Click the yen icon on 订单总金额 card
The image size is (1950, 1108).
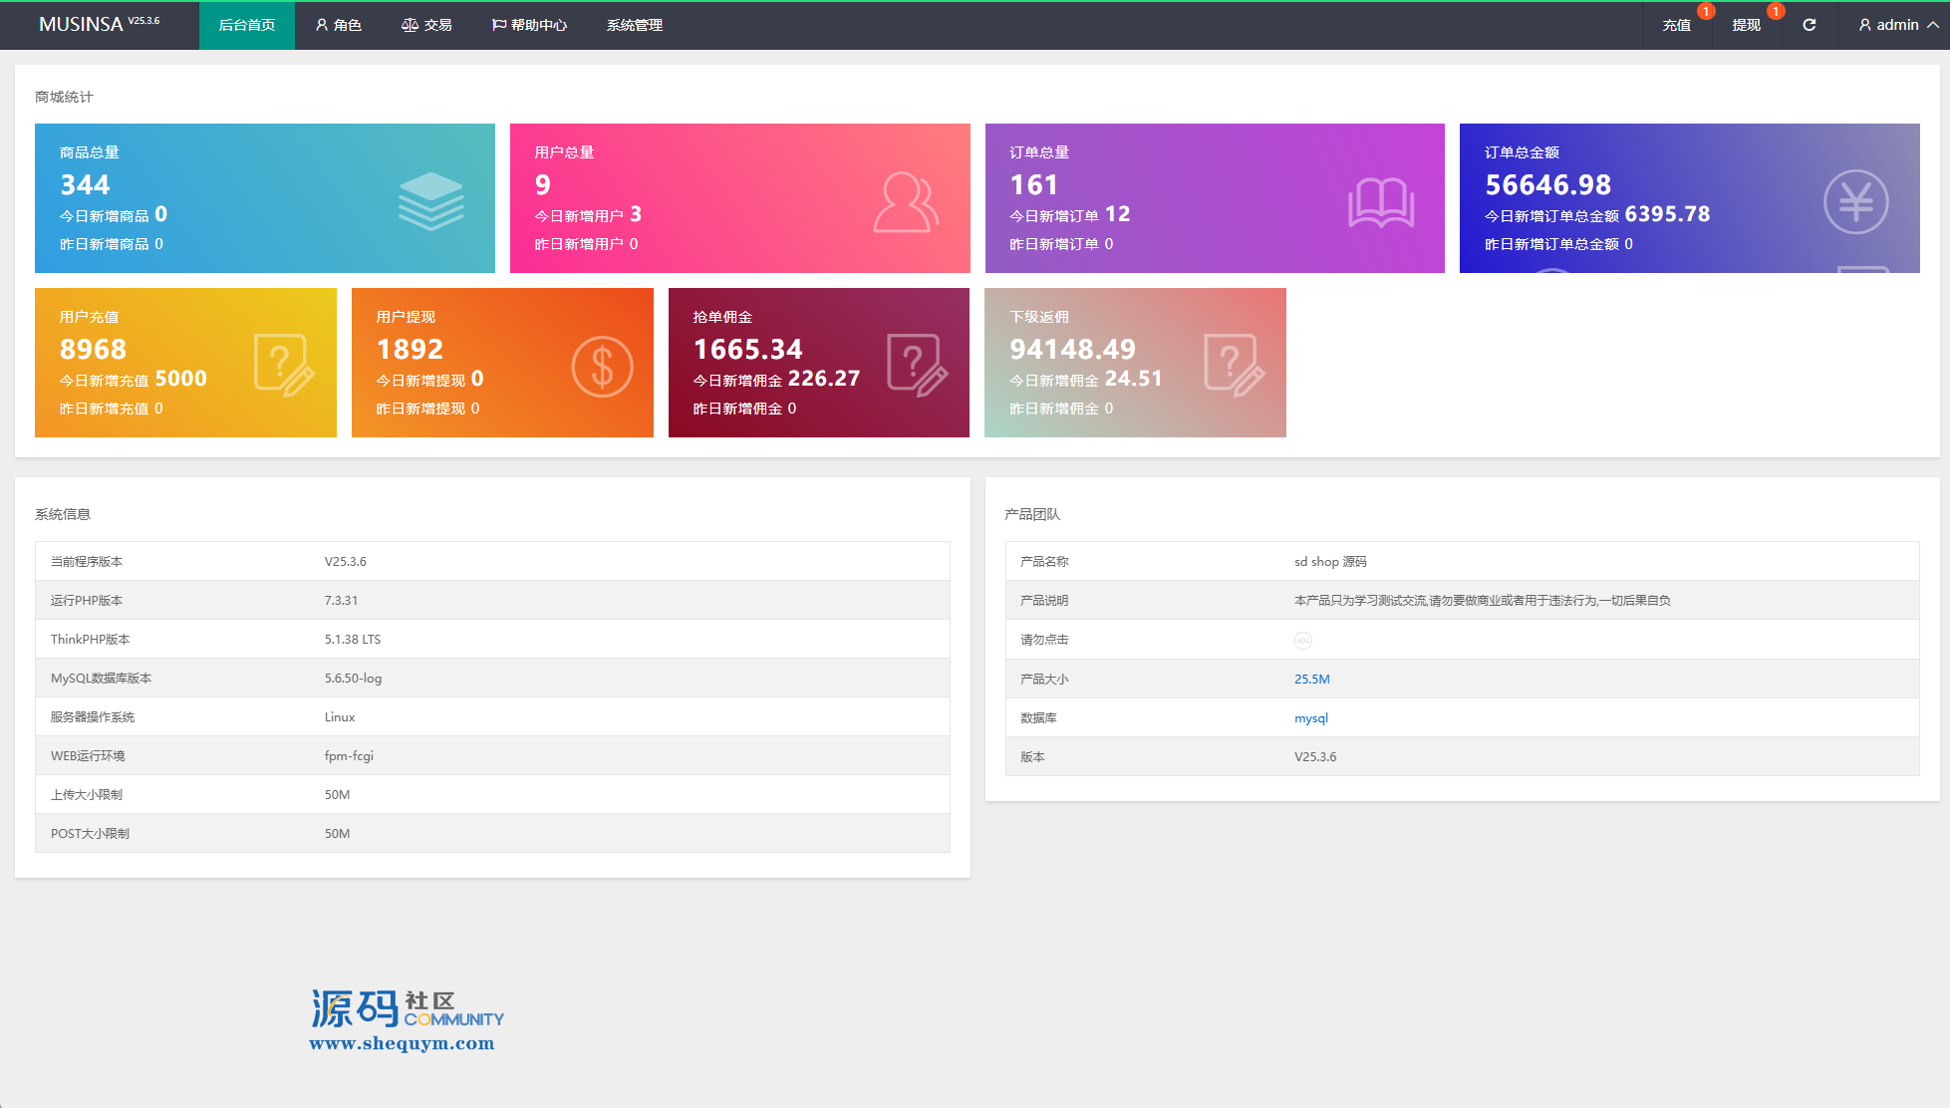pyautogui.click(x=1855, y=202)
